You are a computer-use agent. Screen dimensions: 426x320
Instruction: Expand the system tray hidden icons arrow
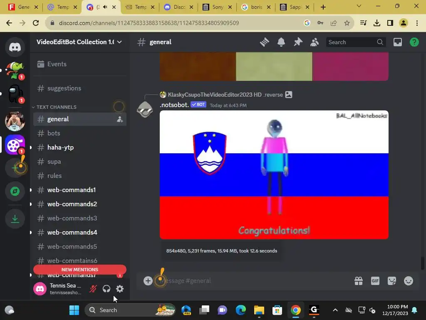(x=335, y=310)
